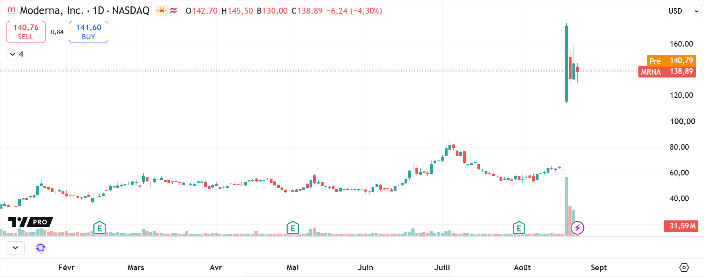Click the tall green spike candlestick

566,63
